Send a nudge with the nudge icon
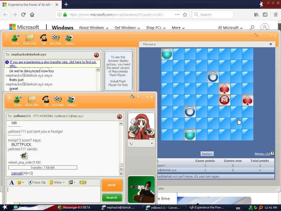This screenshot has width=281, height=211. coord(83,182)
